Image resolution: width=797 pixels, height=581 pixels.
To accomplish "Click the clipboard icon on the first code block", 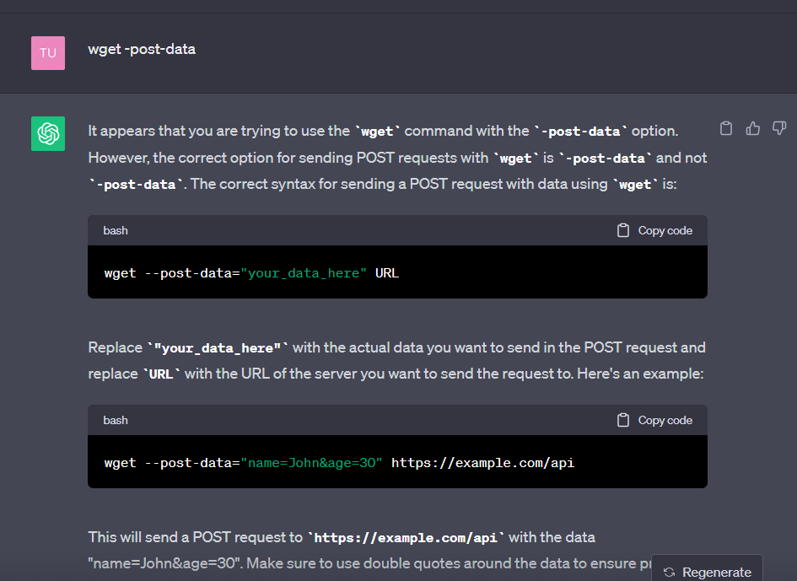I will click(x=622, y=229).
